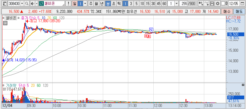The image size is (246, 109).
Task: Select the 5-minute interval tab
Action: 136,4
